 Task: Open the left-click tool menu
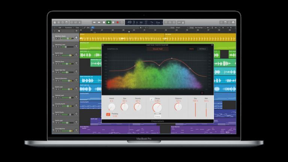[x=141, y=27]
